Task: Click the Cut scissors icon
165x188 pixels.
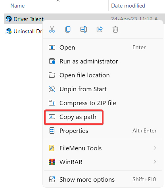Action: coord(52,29)
